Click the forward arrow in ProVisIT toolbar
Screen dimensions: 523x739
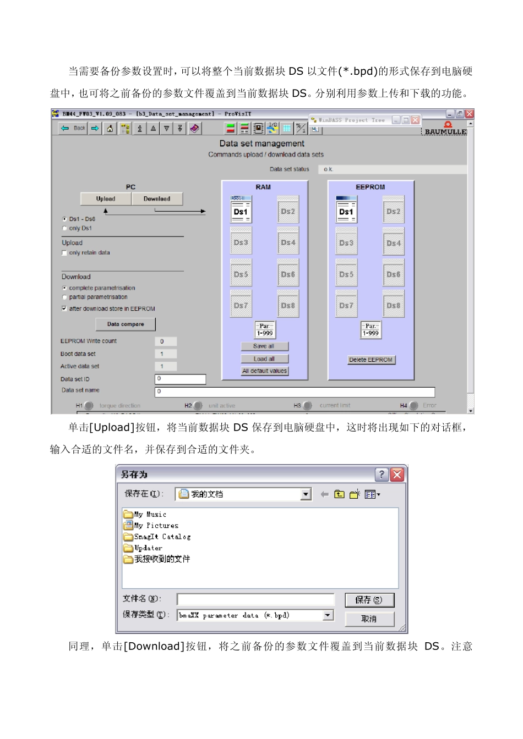(95, 128)
